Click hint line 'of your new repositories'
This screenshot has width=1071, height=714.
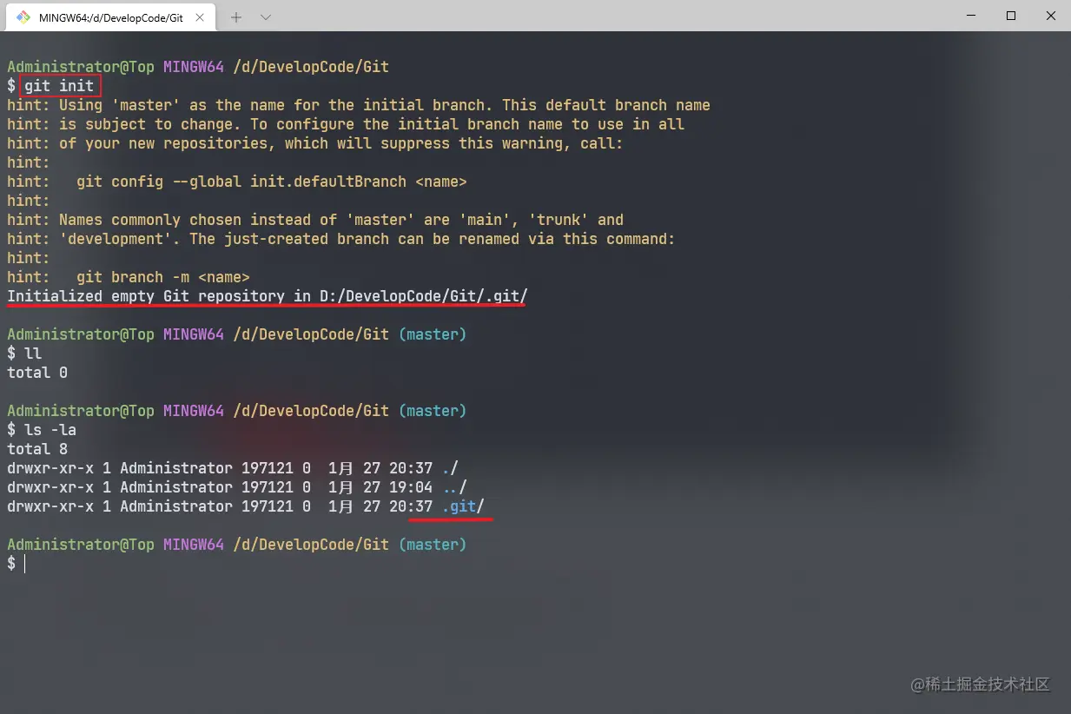(315, 143)
